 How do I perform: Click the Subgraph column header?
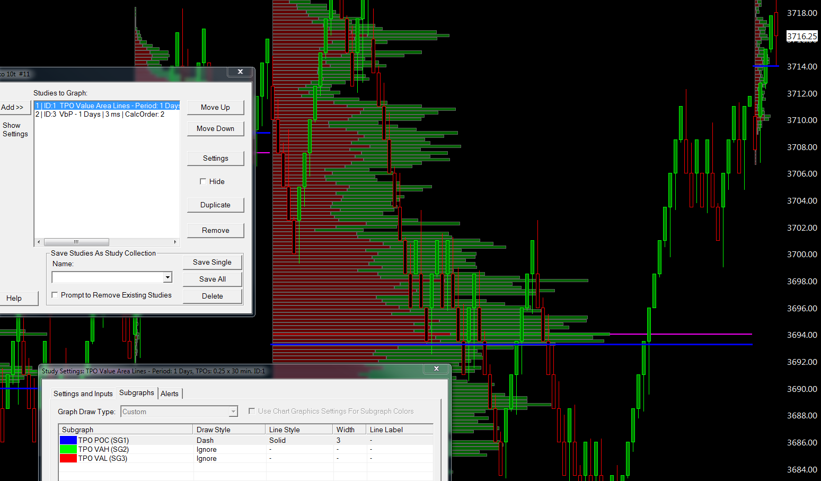point(126,430)
